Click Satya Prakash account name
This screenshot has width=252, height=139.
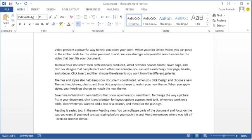[x=227, y=9]
